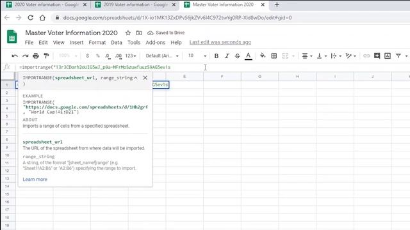Open the text color picker
The width and height of the screenshot is (410, 230).
tap(249, 56)
